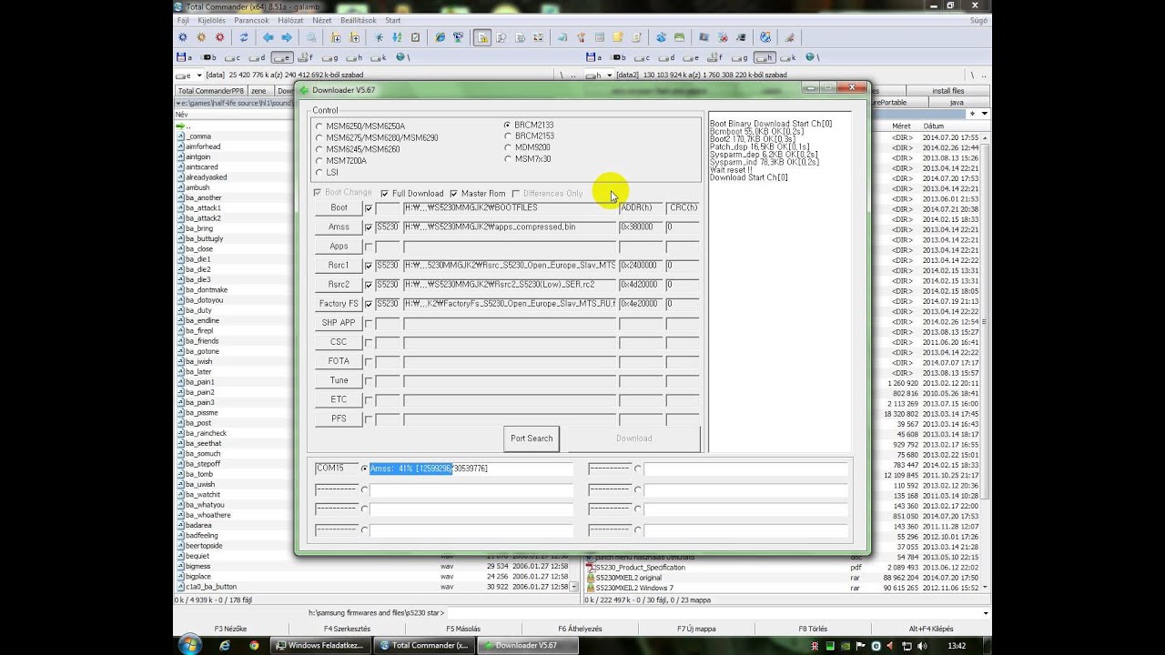
Task: Check the Apps row checkbox
Action: coord(369,247)
